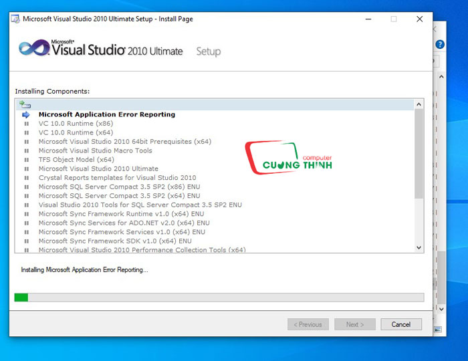The image size is (468, 361).
Task: Select 'Microsoft Visual Studio 2010 64bit Prerequisites (x64)'
Action: pyautogui.click(x=125, y=142)
